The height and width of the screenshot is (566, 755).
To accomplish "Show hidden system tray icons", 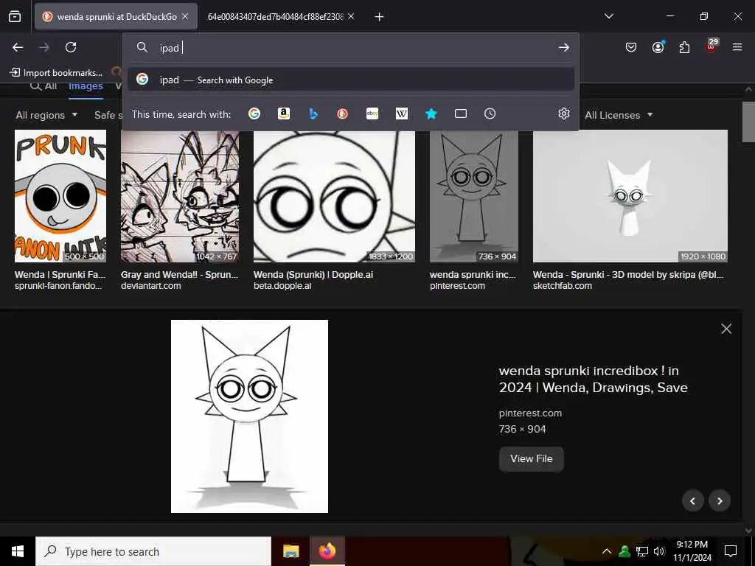I will [x=607, y=551].
